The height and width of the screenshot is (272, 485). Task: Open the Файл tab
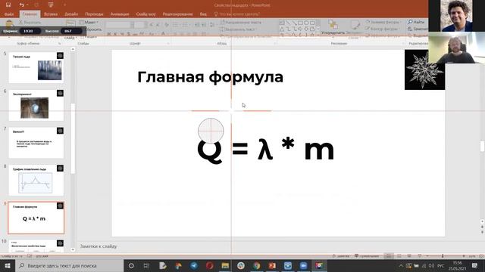(x=8, y=14)
